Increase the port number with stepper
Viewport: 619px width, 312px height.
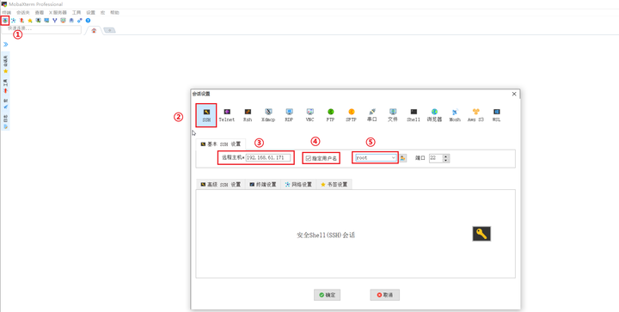pyautogui.click(x=446, y=156)
